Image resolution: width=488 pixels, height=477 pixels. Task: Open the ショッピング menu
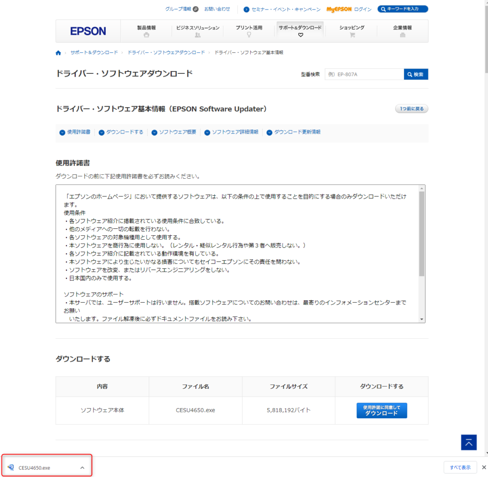click(x=352, y=31)
